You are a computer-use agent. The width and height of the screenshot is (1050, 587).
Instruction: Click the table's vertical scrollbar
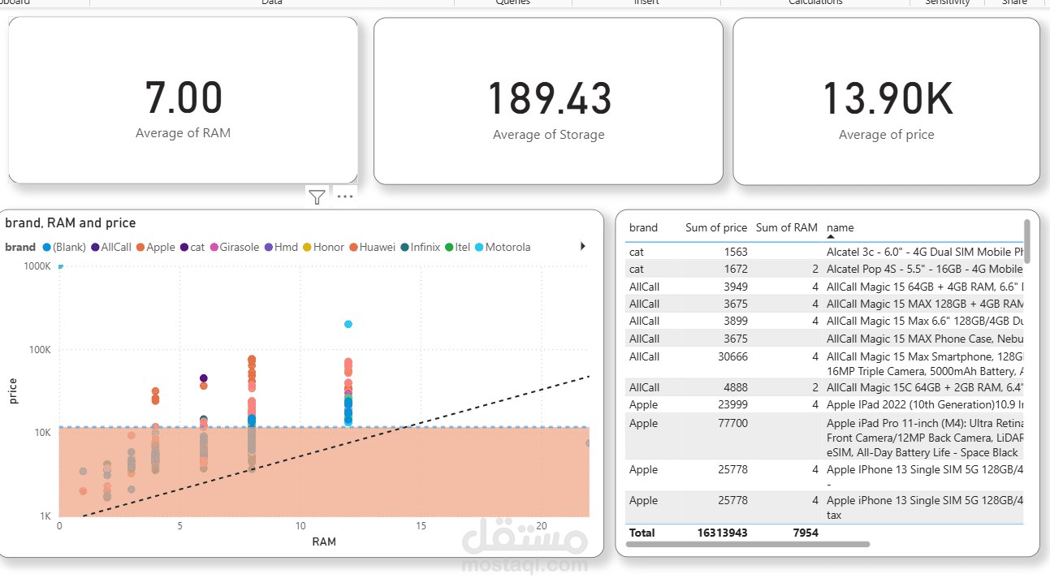(1027, 241)
